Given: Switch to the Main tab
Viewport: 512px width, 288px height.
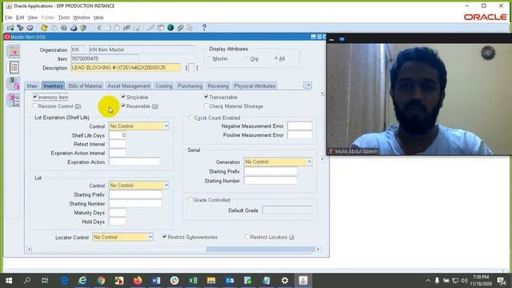Looking at the screenshot, I should pyautogui.click(x=32, y=86).
